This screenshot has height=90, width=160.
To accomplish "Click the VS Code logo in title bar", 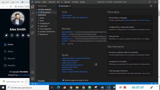I will (x=32, y=2).
